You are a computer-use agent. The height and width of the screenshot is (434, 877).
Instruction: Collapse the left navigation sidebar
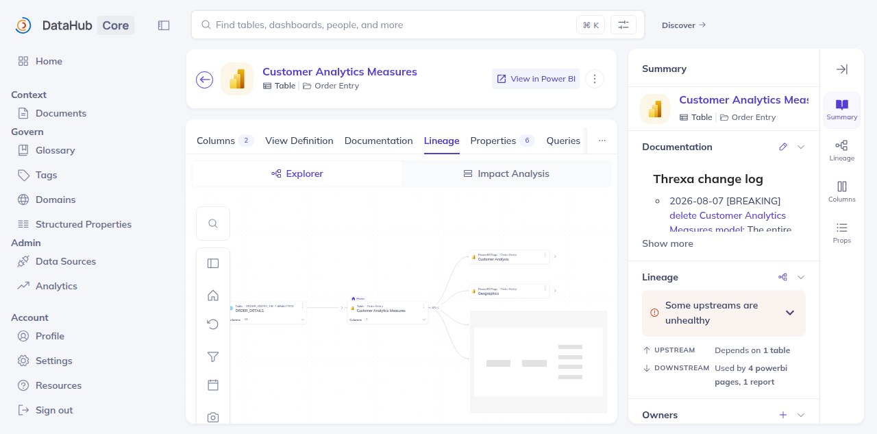(164, 25)
